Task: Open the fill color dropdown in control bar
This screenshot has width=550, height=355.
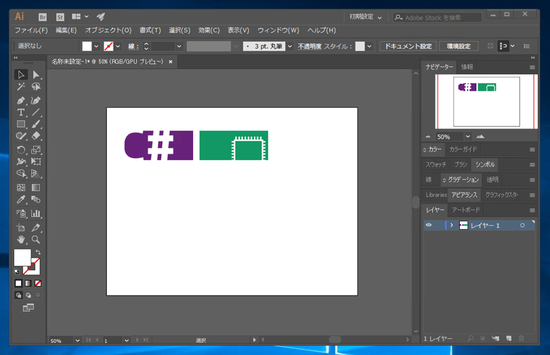Action: 96,46
